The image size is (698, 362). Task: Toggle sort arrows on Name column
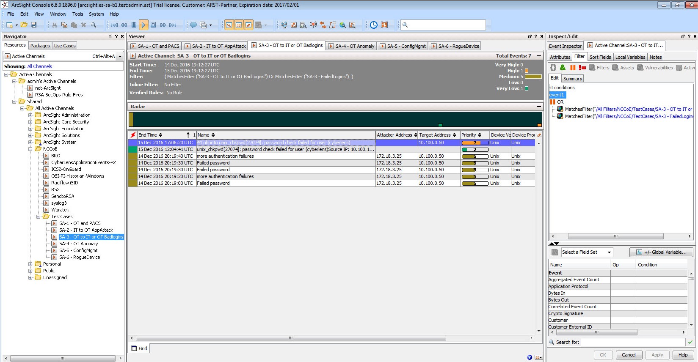coord(213,135)
